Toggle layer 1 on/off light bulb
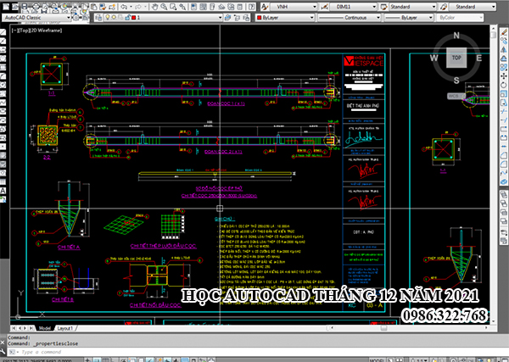The image size is (509, 362). point(108,18)
